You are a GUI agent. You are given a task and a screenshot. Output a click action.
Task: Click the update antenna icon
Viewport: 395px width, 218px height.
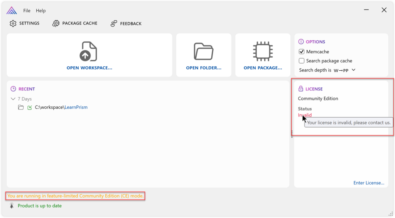11,205
